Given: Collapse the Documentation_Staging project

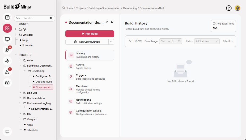Looking at the screenshot, I should pyautogui.click(x=20, y=103).
